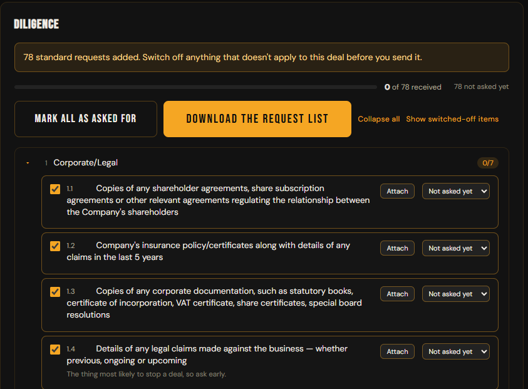The image size is (528, 389).
Task: Click item 1.2 insurance policy description
Action: tap(208, 251)
